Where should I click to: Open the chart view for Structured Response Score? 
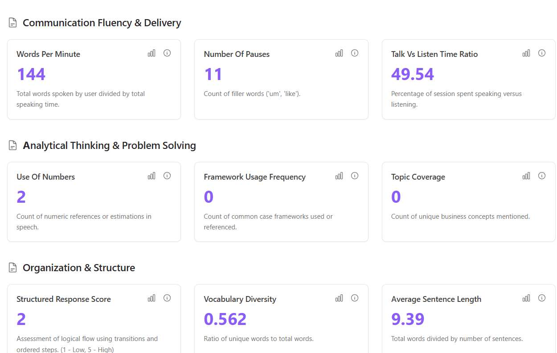pos(152,298)
